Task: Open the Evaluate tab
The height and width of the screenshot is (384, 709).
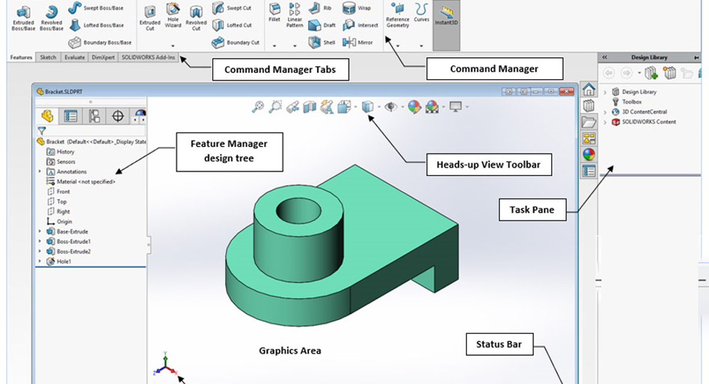Action: [x=73, y=57]
